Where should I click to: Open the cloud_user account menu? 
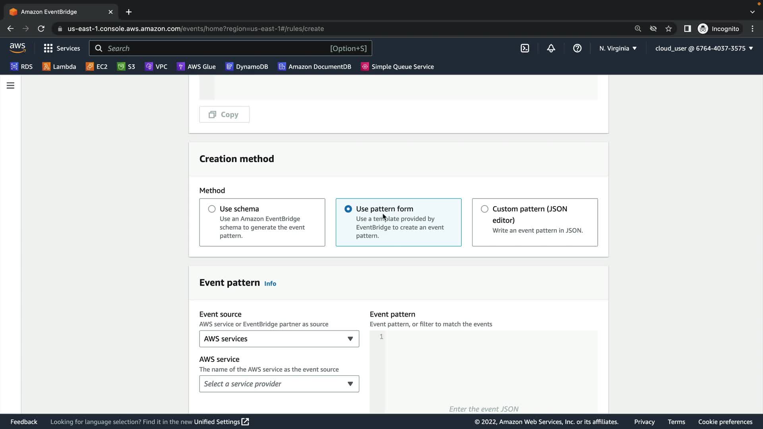coord(704,48)
